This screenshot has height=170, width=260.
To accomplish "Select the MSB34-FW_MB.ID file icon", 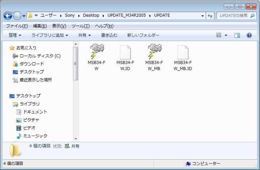I will tap(183, 52).
